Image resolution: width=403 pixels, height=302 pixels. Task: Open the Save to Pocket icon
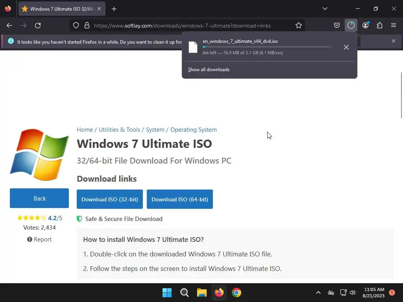click(x=337, y=26)
